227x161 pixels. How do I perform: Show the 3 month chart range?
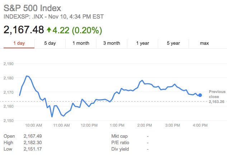tap(112, 43)
